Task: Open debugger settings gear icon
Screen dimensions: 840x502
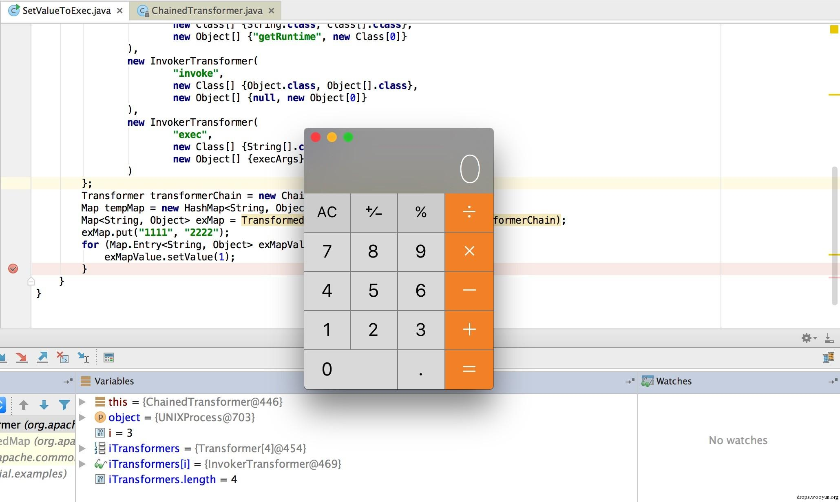Action: (807, 338)
